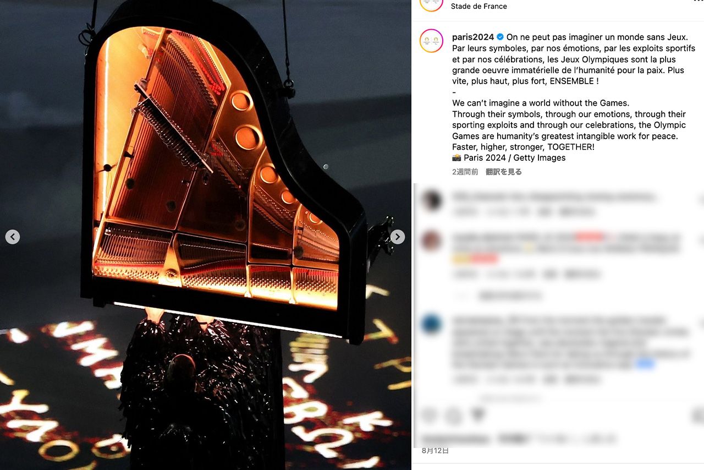The height and width of the screenshot is (470, 704).
Task: Open the first commenter's dark profile avatar
Action: 432,199
